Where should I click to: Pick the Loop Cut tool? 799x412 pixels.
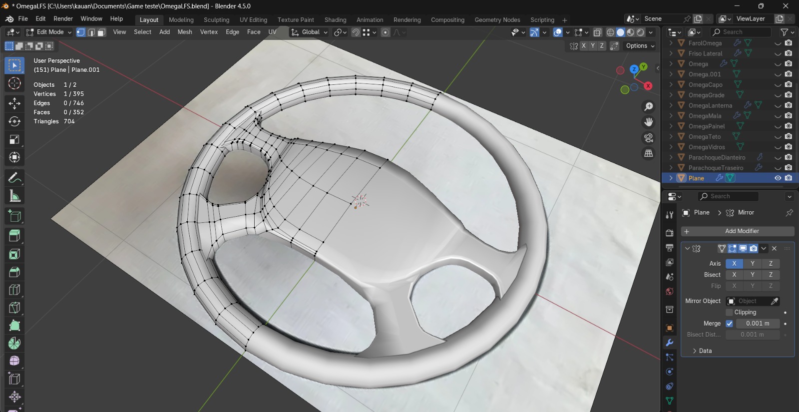[x=14, y=290]
